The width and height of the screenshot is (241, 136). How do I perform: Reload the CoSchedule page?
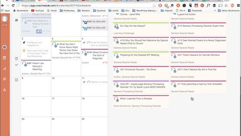pos(13,6)
